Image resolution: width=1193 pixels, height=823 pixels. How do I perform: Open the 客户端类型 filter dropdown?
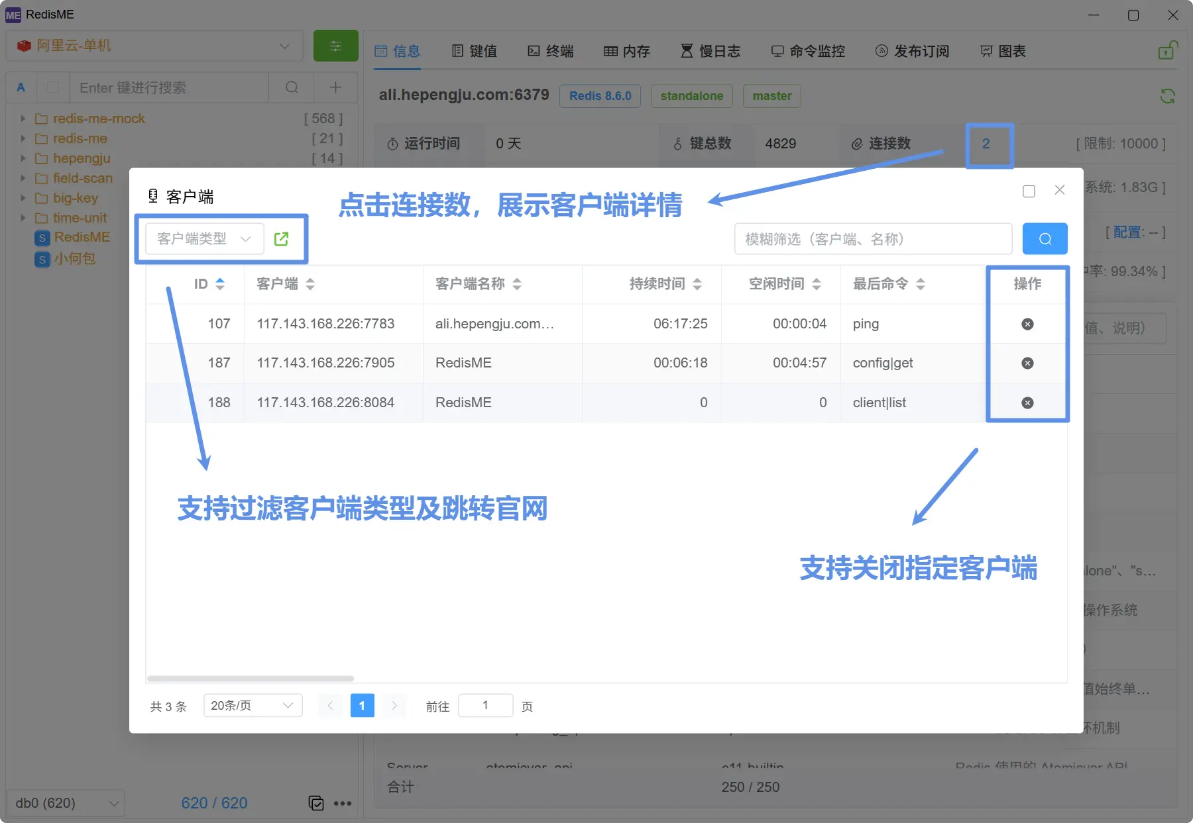[x=204, y=239]
